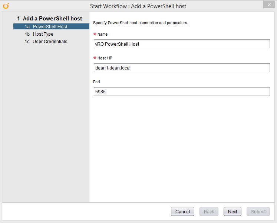Screen dimensions: 277x223
Task: Edit the Port field showing 5986
Action: point(182,91)
